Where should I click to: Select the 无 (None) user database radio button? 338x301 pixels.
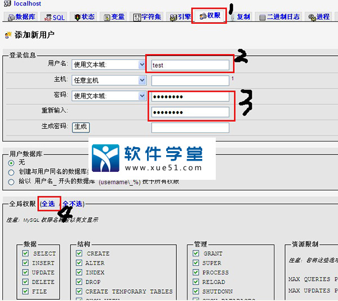click(x=12, y=162)
